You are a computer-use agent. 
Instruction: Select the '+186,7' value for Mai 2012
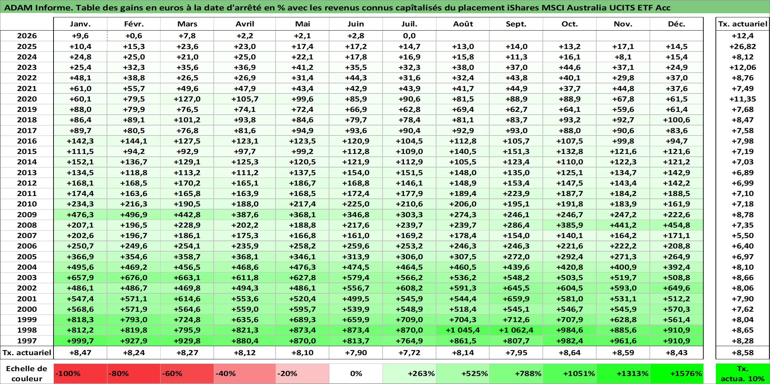click(x=302, y=183)
